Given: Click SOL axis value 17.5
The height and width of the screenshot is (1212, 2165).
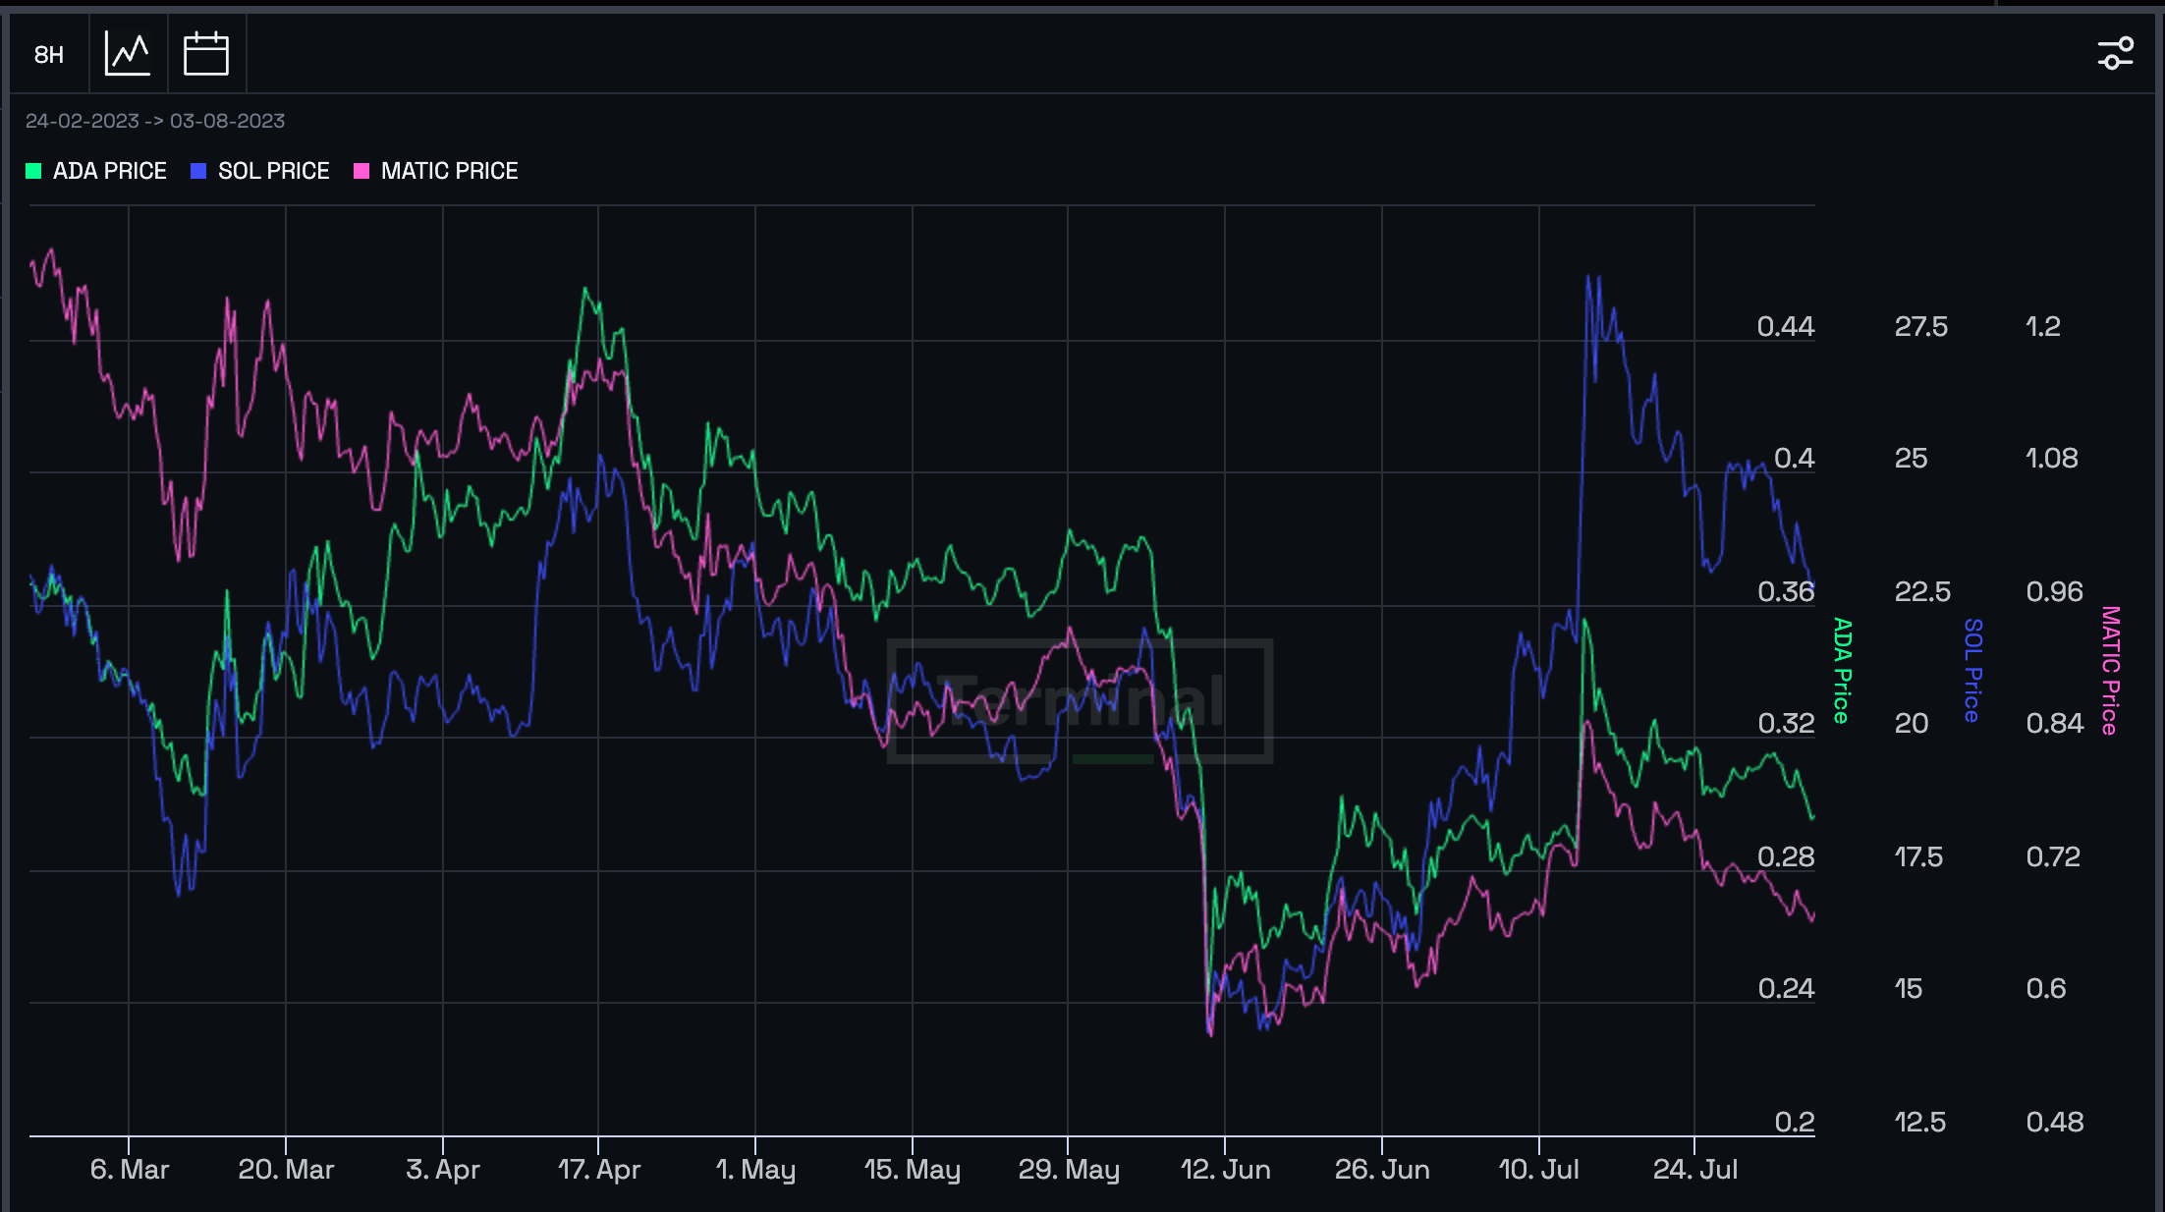Looking at the screenshot, I should (x=1918, y=857).
